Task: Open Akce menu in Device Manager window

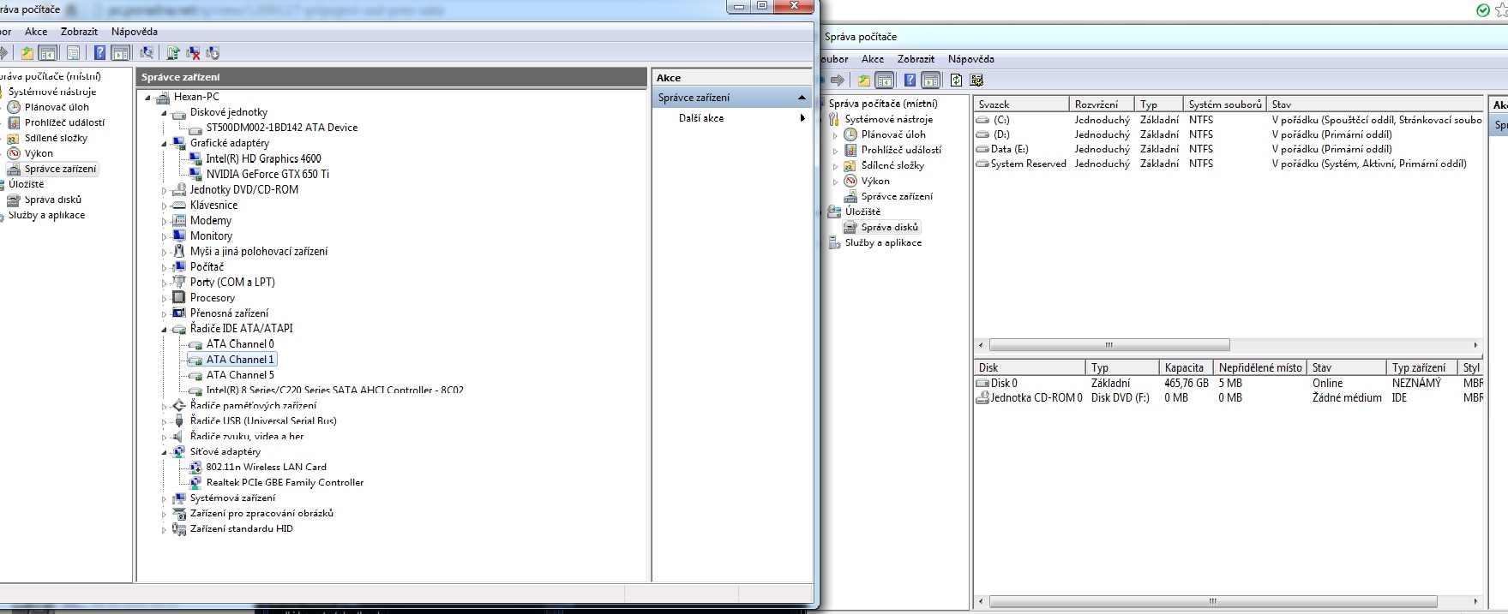Action: click(36, 32)
